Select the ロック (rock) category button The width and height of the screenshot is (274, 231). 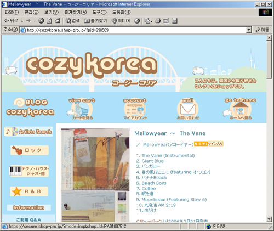(30, 150)
